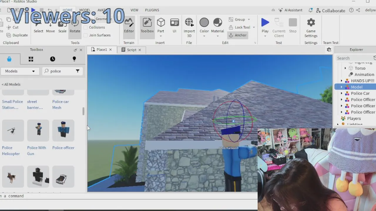
Task: Open AI Assistant
Action: tap(290, 10)
